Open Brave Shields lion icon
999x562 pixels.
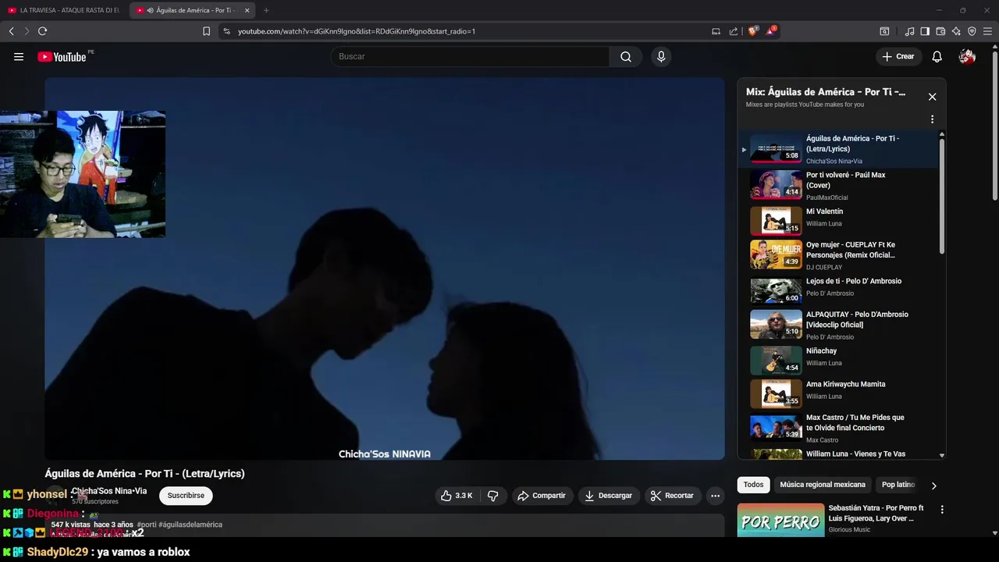[753, 31]
